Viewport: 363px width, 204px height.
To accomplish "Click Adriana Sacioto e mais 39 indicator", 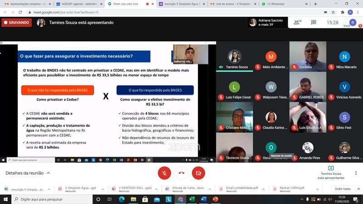I will (x=269, y=22).
